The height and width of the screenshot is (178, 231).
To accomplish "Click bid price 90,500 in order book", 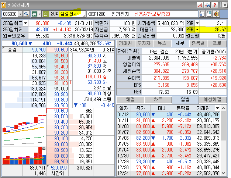I will coord(57,116).
